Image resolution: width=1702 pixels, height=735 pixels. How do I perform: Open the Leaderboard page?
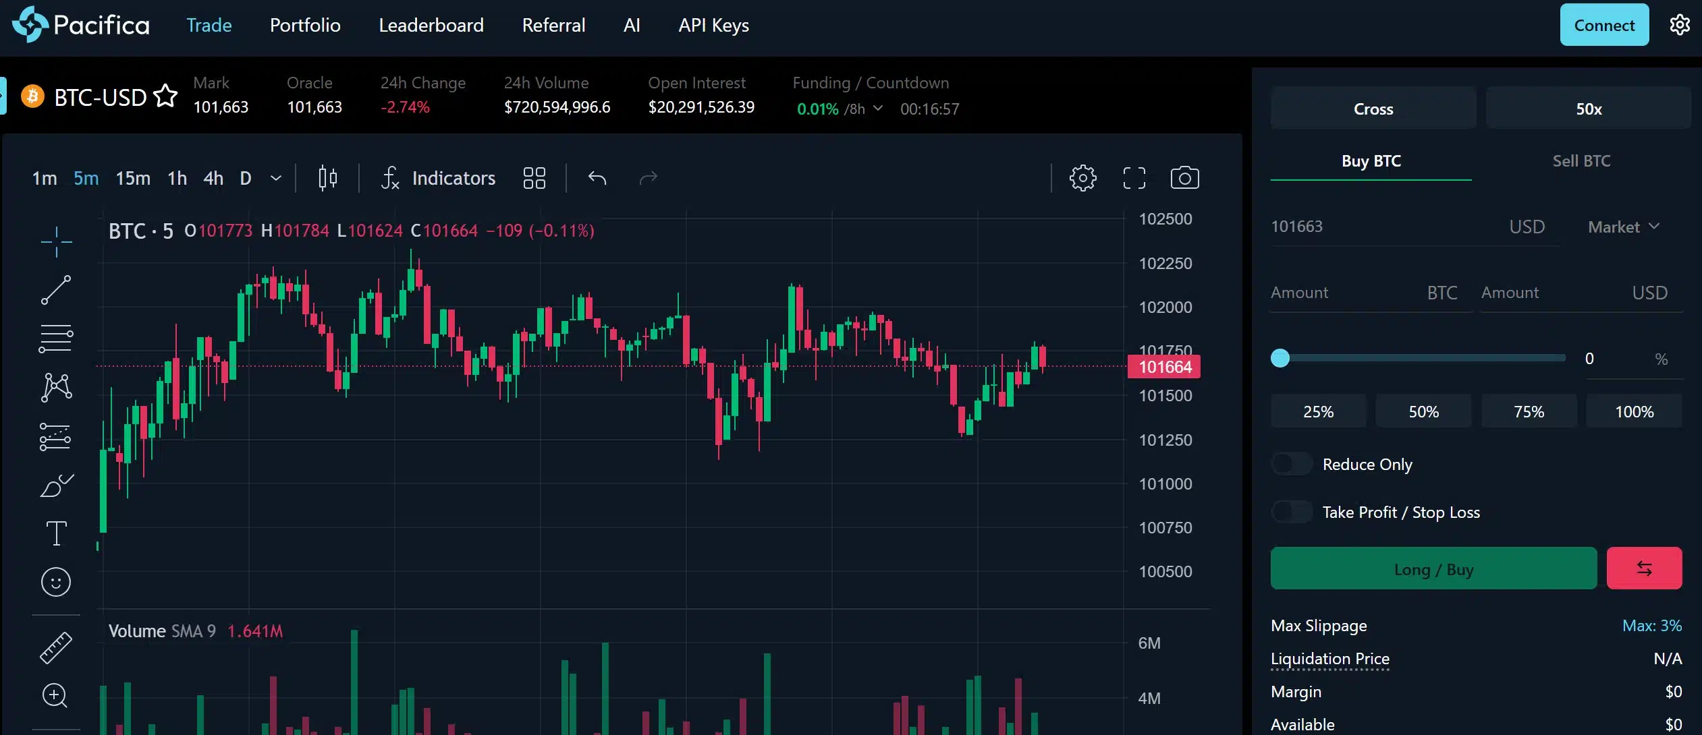point(431,25)
